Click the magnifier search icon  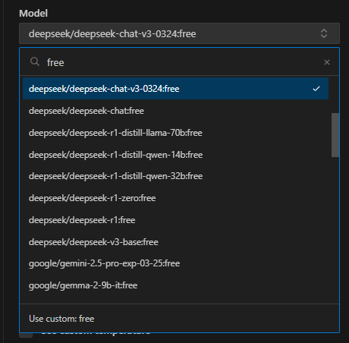point(35,61)
